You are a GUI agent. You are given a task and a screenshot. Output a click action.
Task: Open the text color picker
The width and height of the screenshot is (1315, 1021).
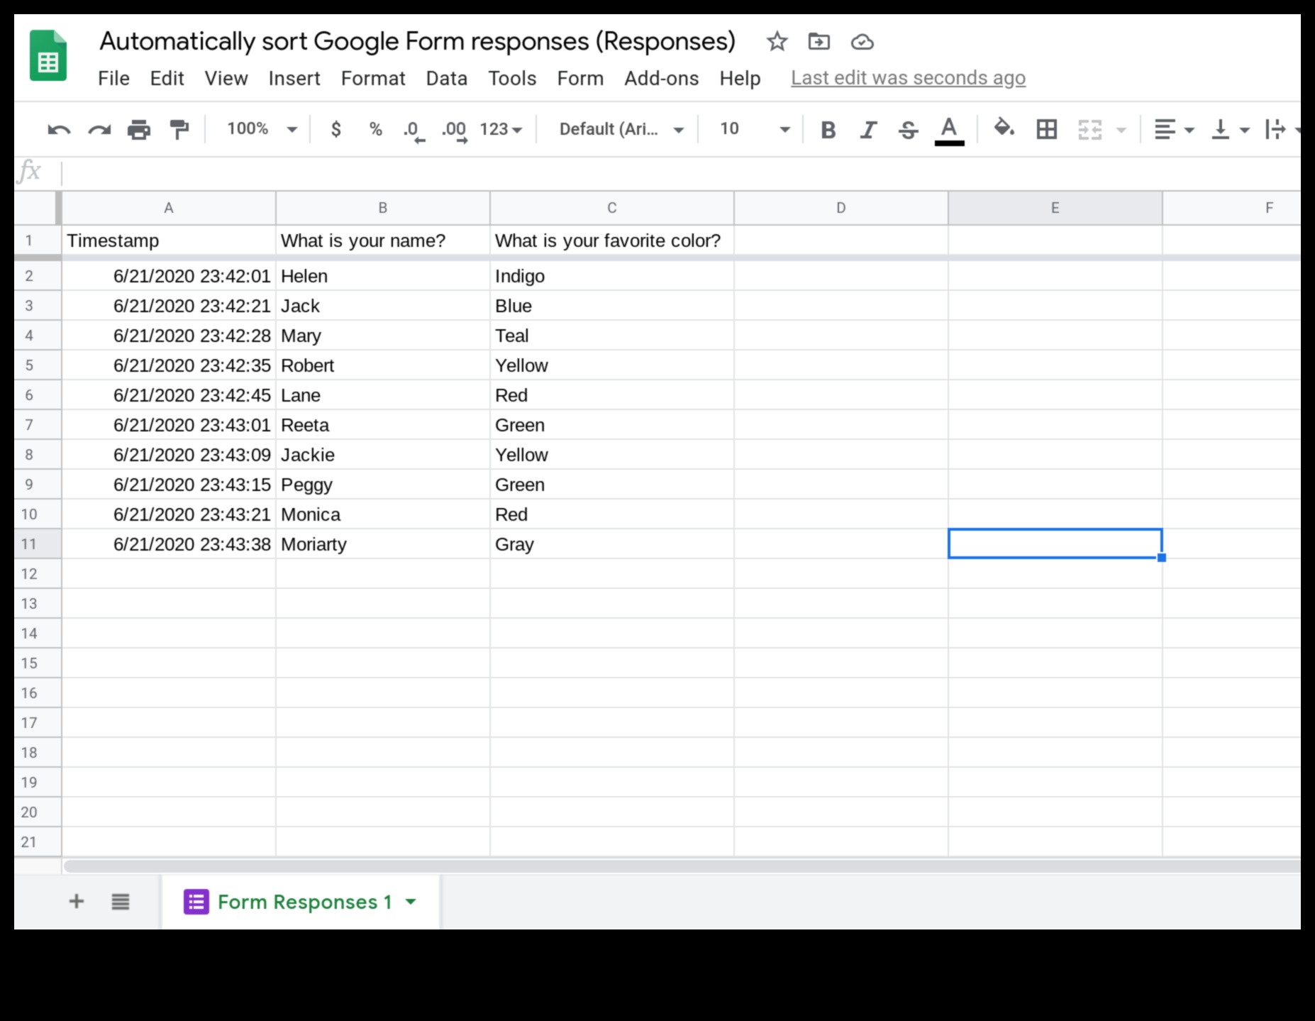coord(949,130)
